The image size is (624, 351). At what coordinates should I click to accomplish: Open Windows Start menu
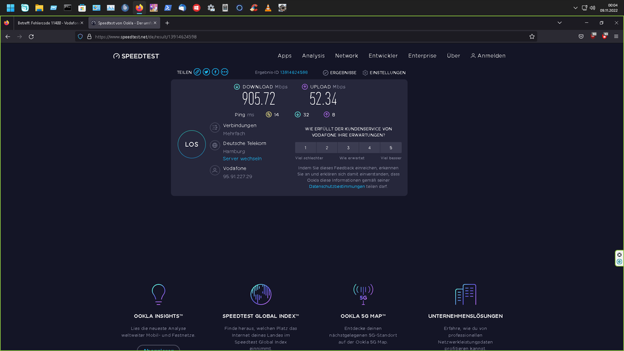click(x=11, y=7)
